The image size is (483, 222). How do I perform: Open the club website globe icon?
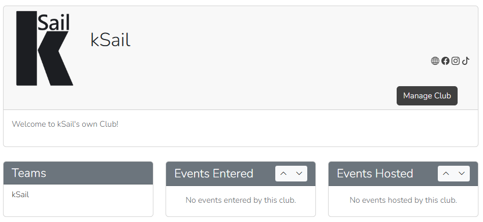point(435,61)
